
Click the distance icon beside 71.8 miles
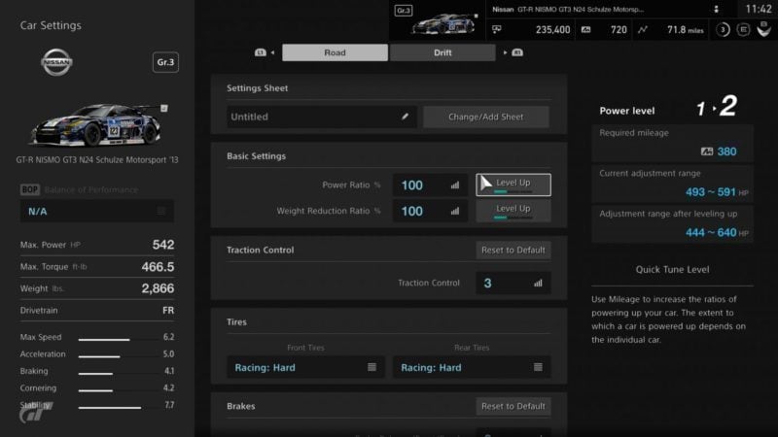(x=643, y=30)
